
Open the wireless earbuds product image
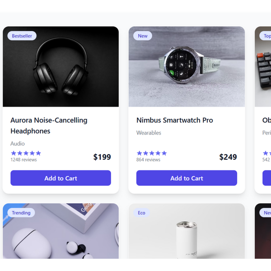tap(61, 231)
